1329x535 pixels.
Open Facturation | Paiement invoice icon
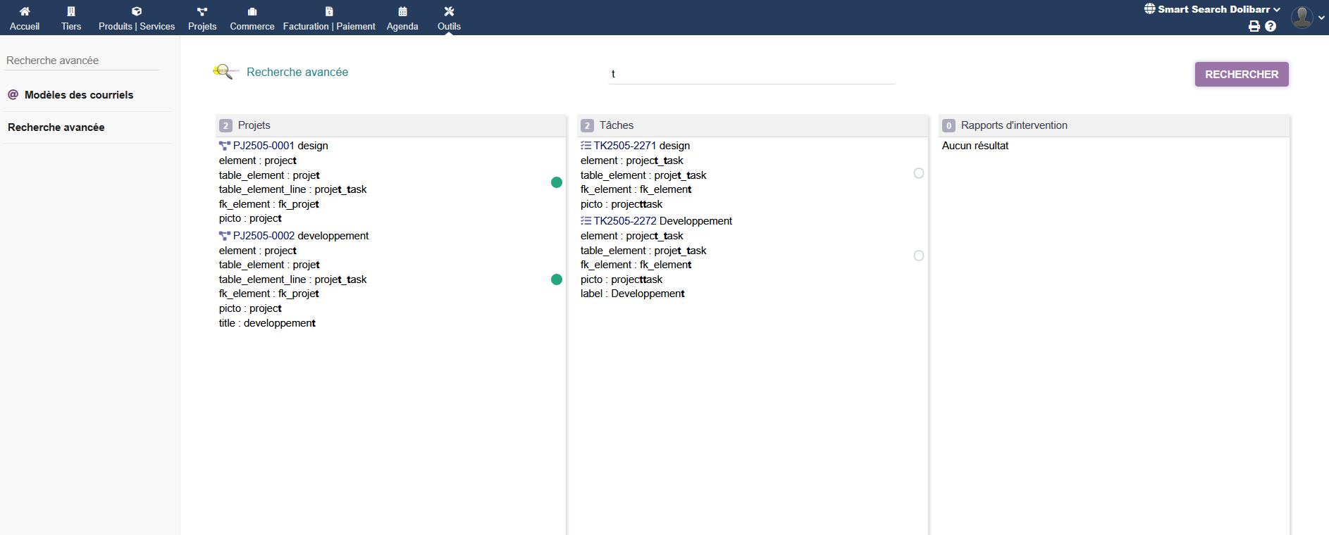pos(329,11)
